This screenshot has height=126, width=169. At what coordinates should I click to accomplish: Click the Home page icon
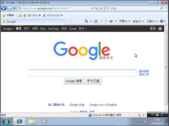pyautogui.click(x=86, y=21)
